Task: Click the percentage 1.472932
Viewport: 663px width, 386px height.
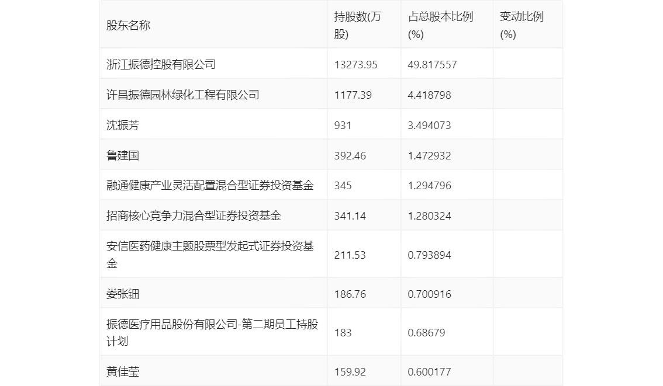Action: pyautogui.click(x=429, y=156)
